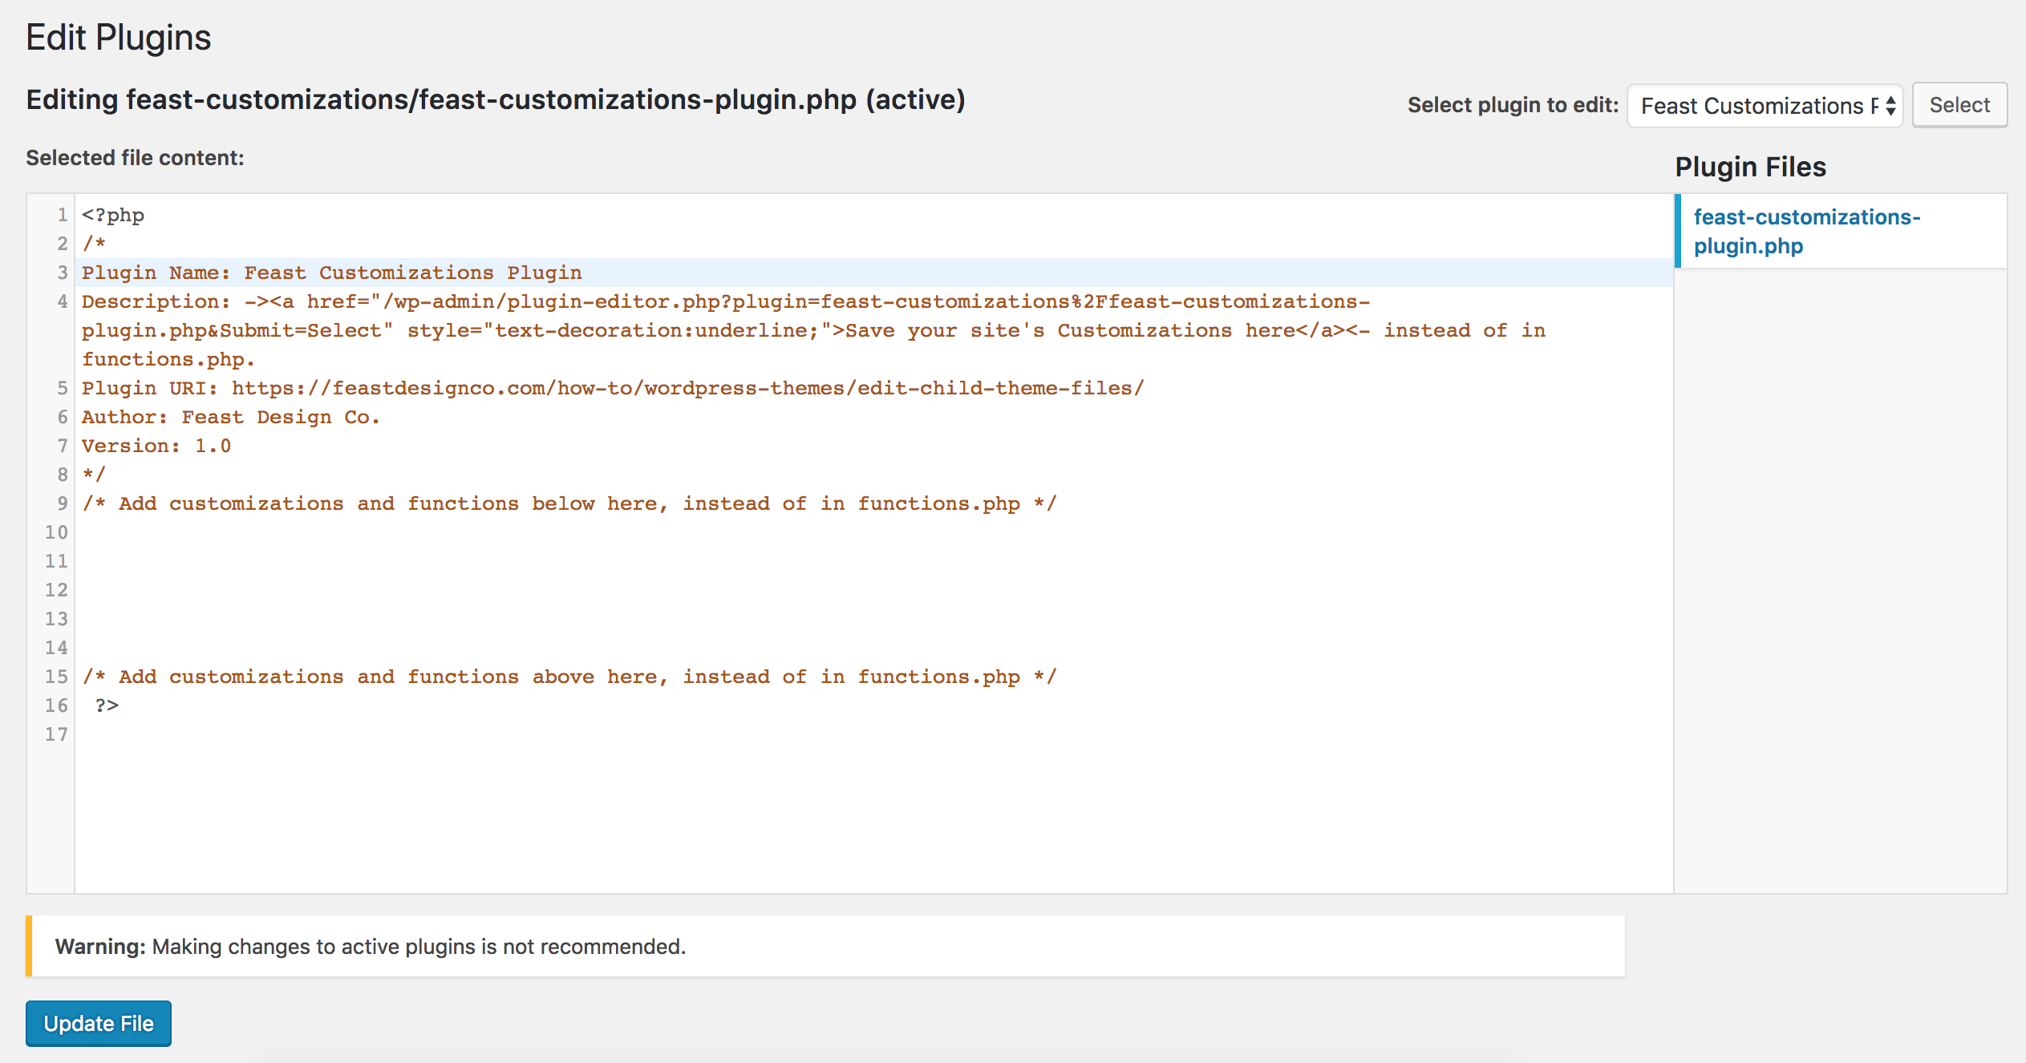Click the Select button
Viewport: 2026px width, 1063px height.
tap(1959, 105)
